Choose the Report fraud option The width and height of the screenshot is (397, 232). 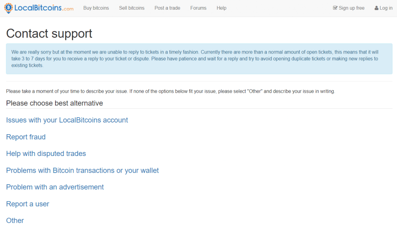click(x=26, y=137)
